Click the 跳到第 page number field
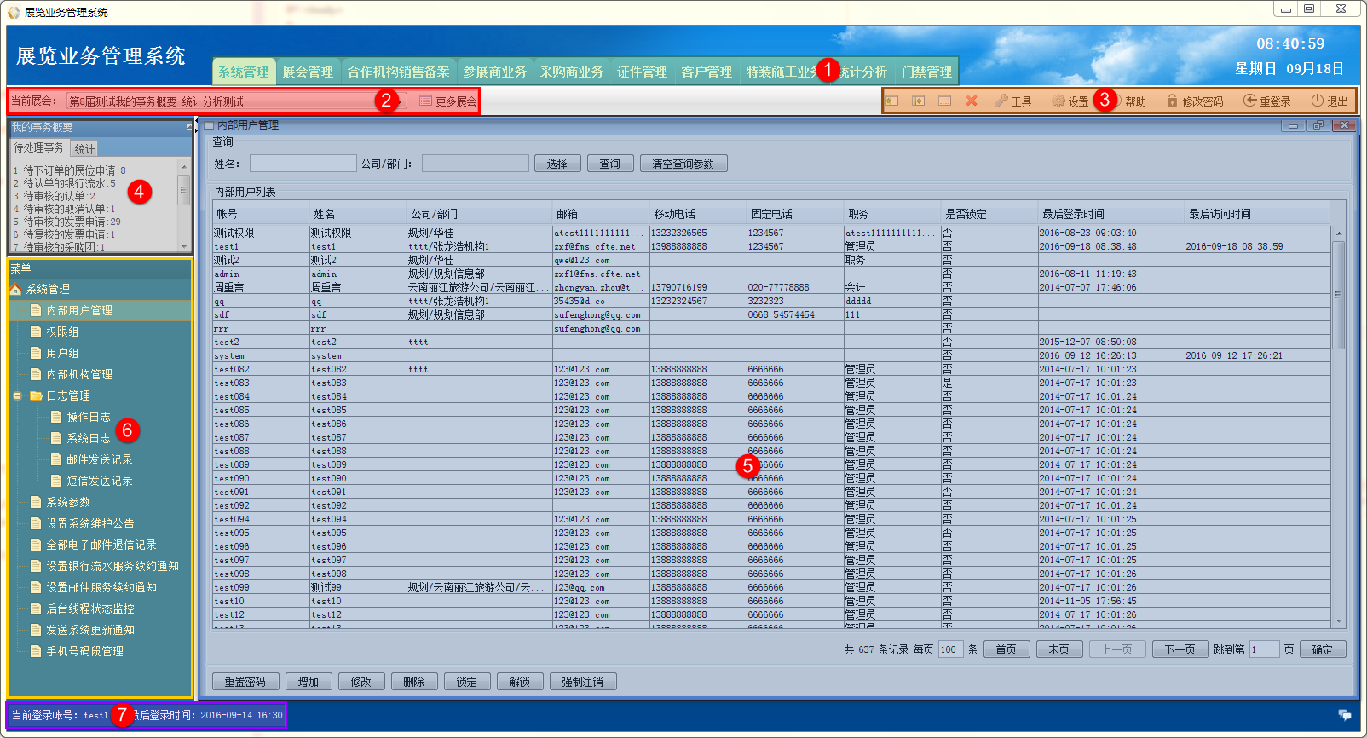1367x738 pixels. click(x=1264, y=649)
